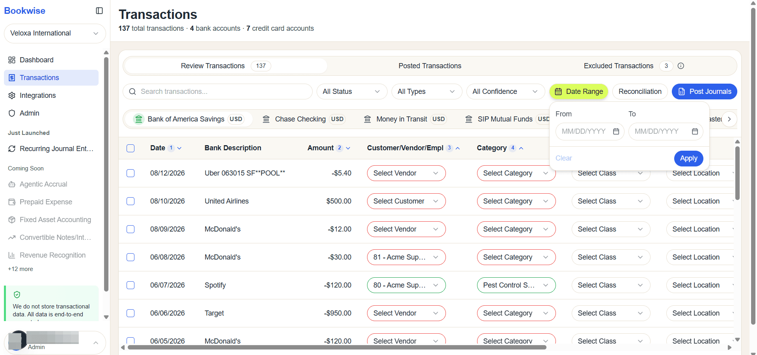757x355 pixels.
Task: Check the Target transaction row
Action: click(x=131, y=313)
